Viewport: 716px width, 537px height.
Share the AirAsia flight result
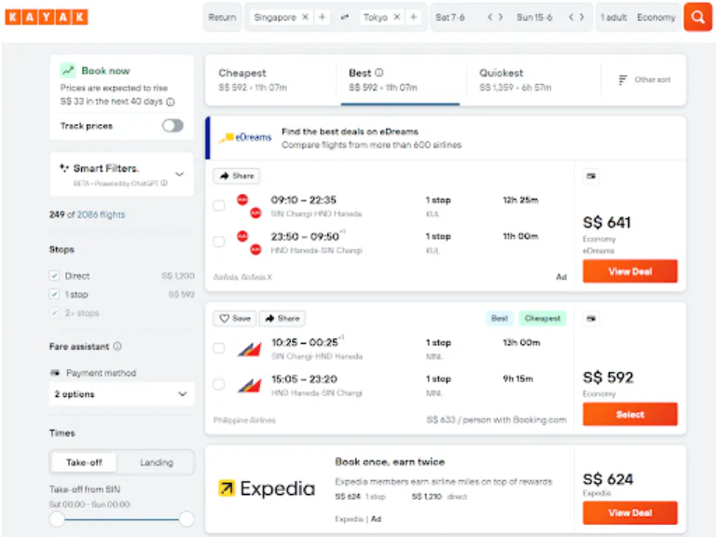pos(237,175)
